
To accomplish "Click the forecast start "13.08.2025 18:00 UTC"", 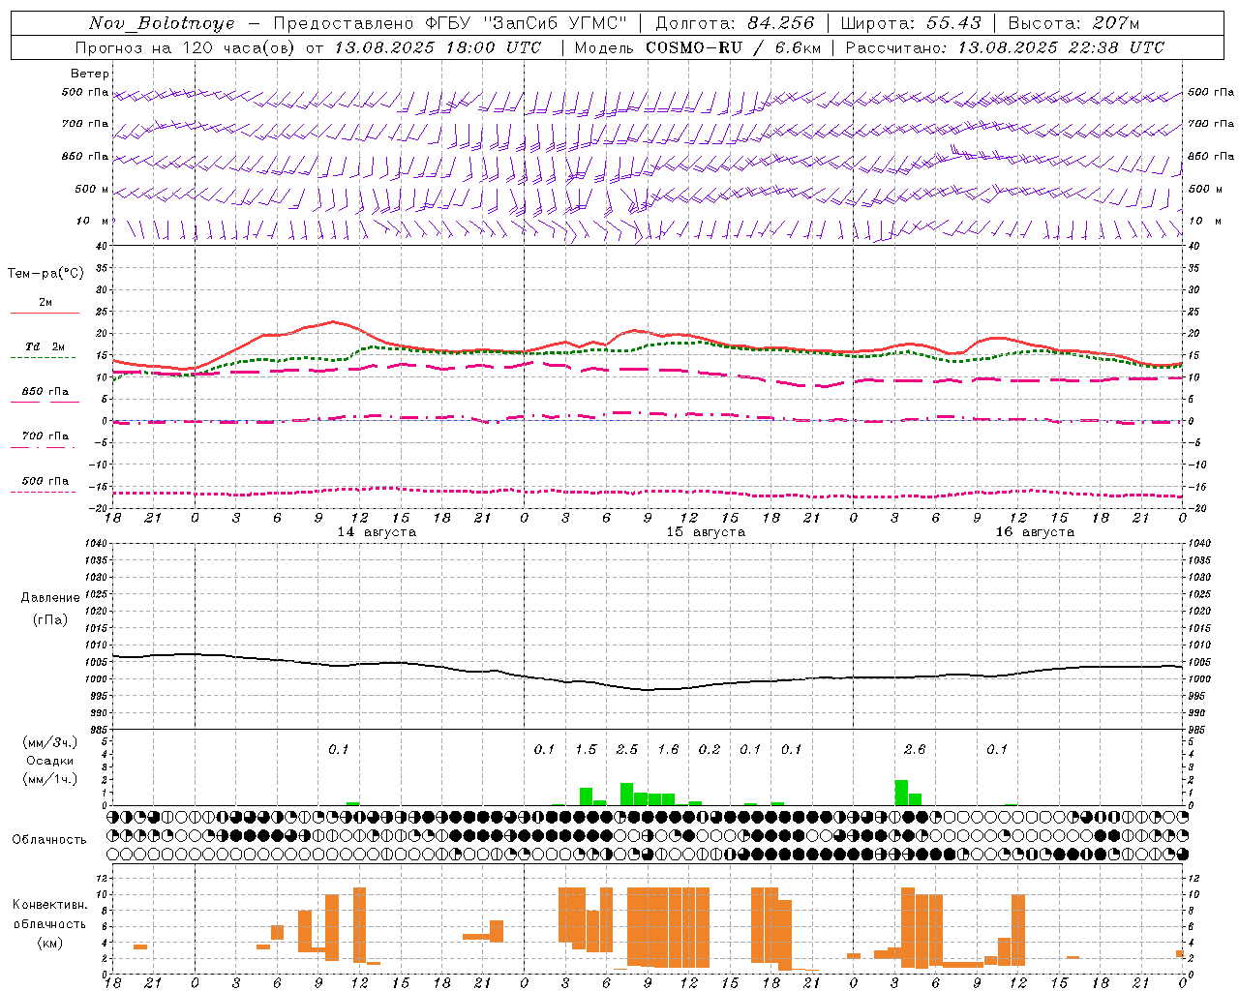I will pos(438,47).
